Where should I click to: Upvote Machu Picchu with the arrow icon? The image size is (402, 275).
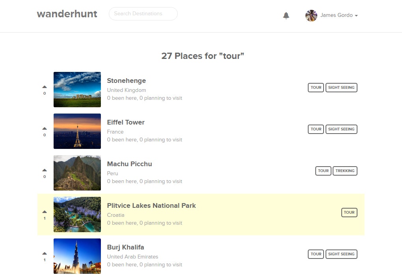coord(45,170)
